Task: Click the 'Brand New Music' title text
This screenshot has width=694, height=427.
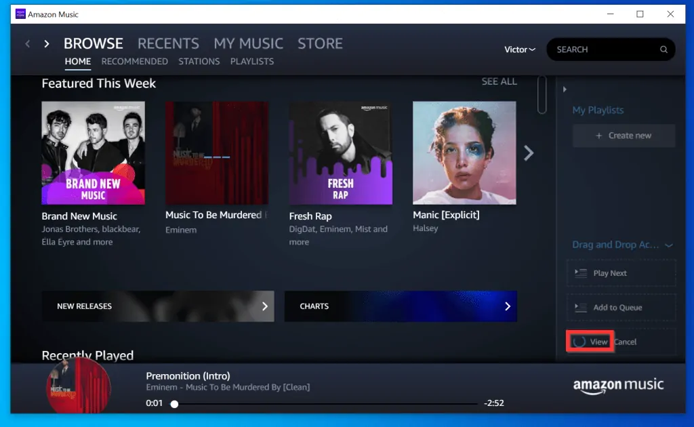Action: (x=79, y=216)
